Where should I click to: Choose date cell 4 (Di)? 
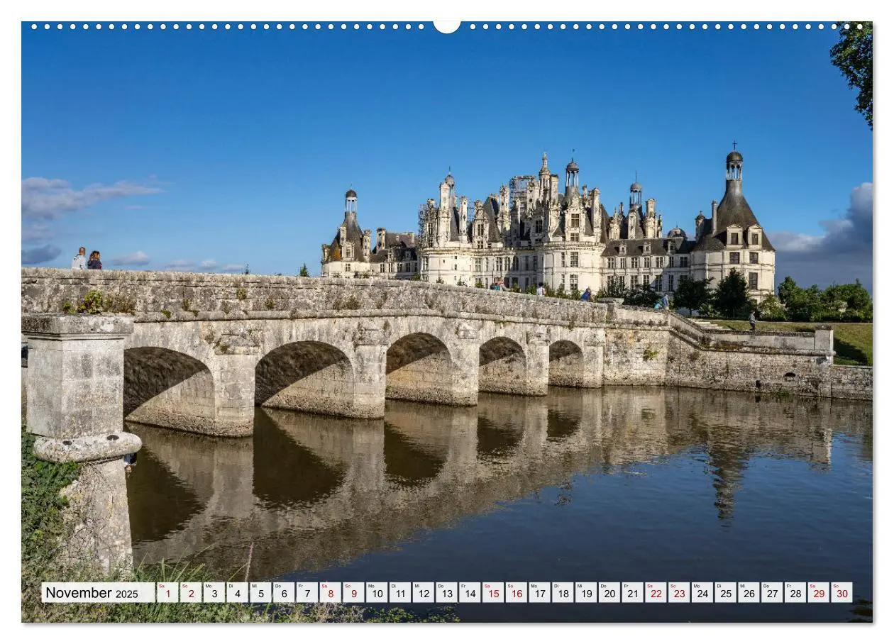click(237, 593)
